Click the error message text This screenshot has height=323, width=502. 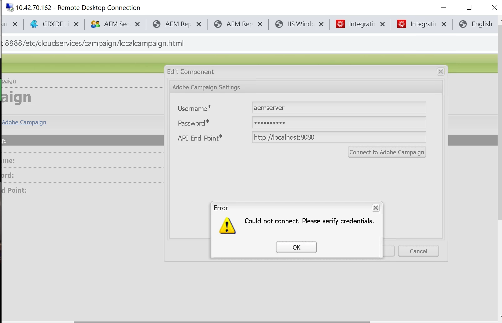309,221
